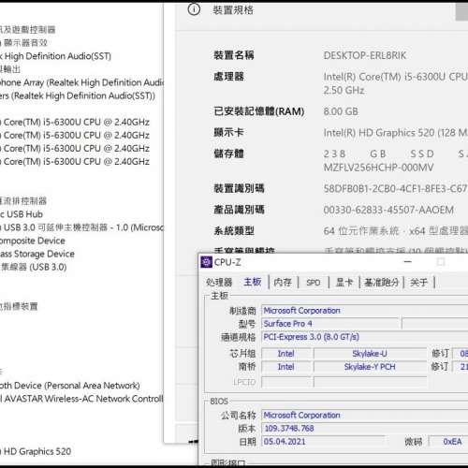468x468 pixels.
Task: Select the ass Storage Device row
Action: point(37,254)
